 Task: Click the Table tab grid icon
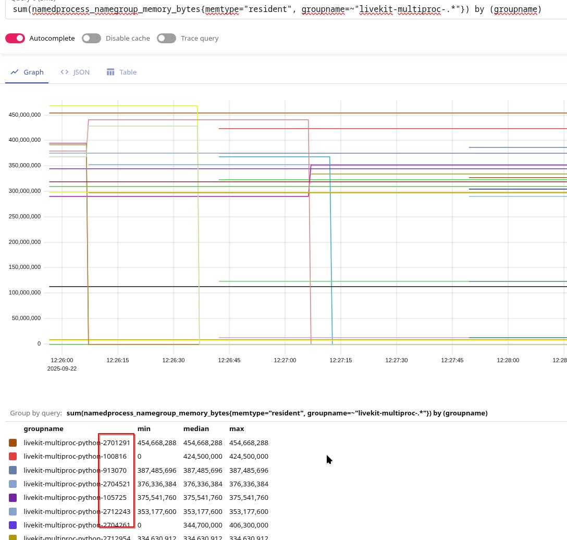110,72
